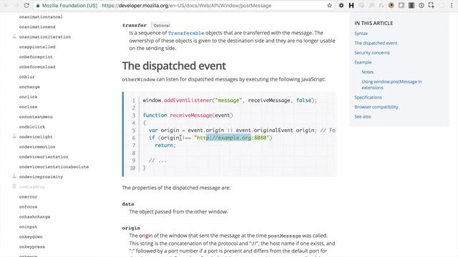Click the green padlock security icon

coord(38,6)
